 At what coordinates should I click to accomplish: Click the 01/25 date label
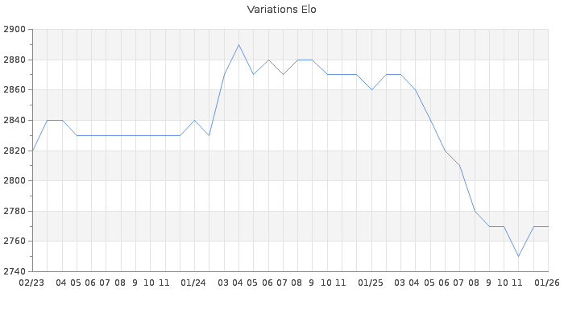point(371,283)
